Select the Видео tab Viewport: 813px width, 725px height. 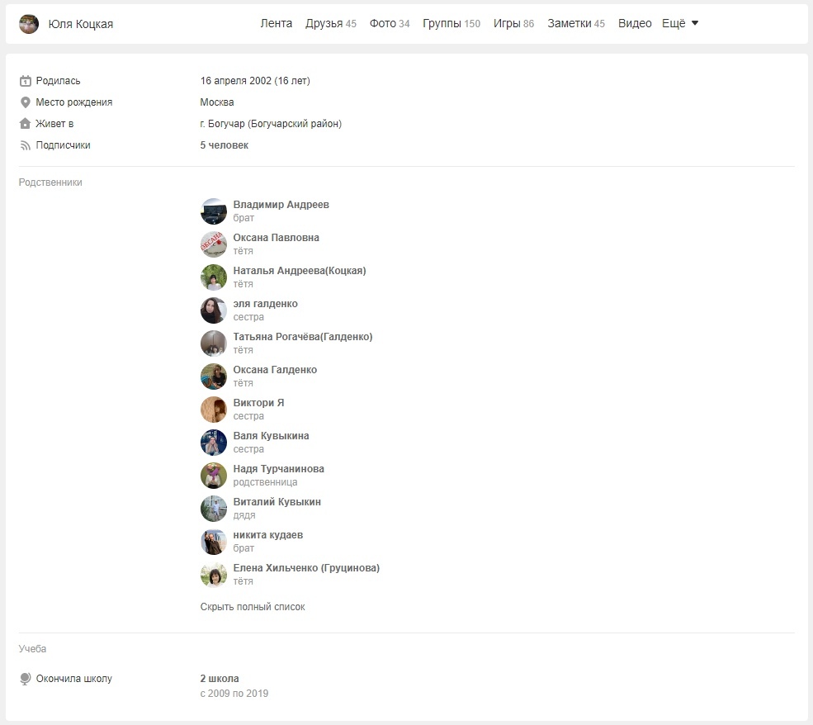(635, 24)
